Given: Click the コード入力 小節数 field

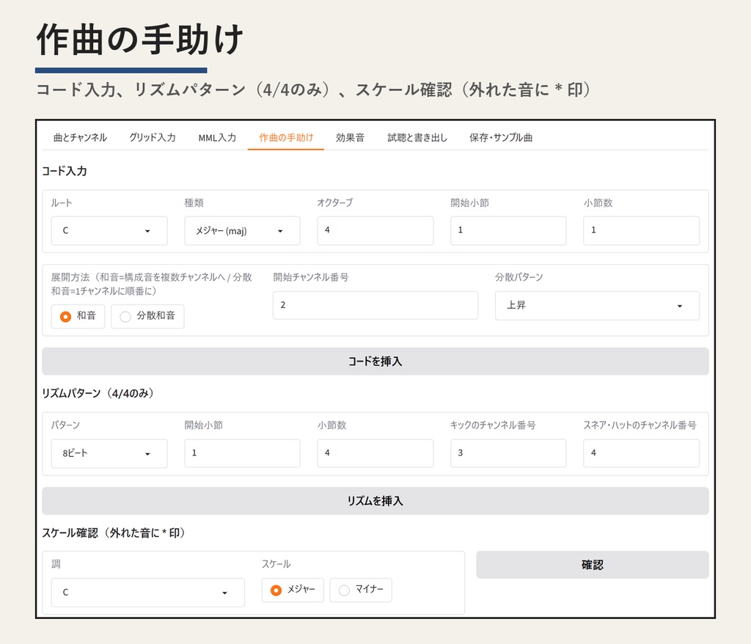Looking at the screenshot, I should 641,230.
